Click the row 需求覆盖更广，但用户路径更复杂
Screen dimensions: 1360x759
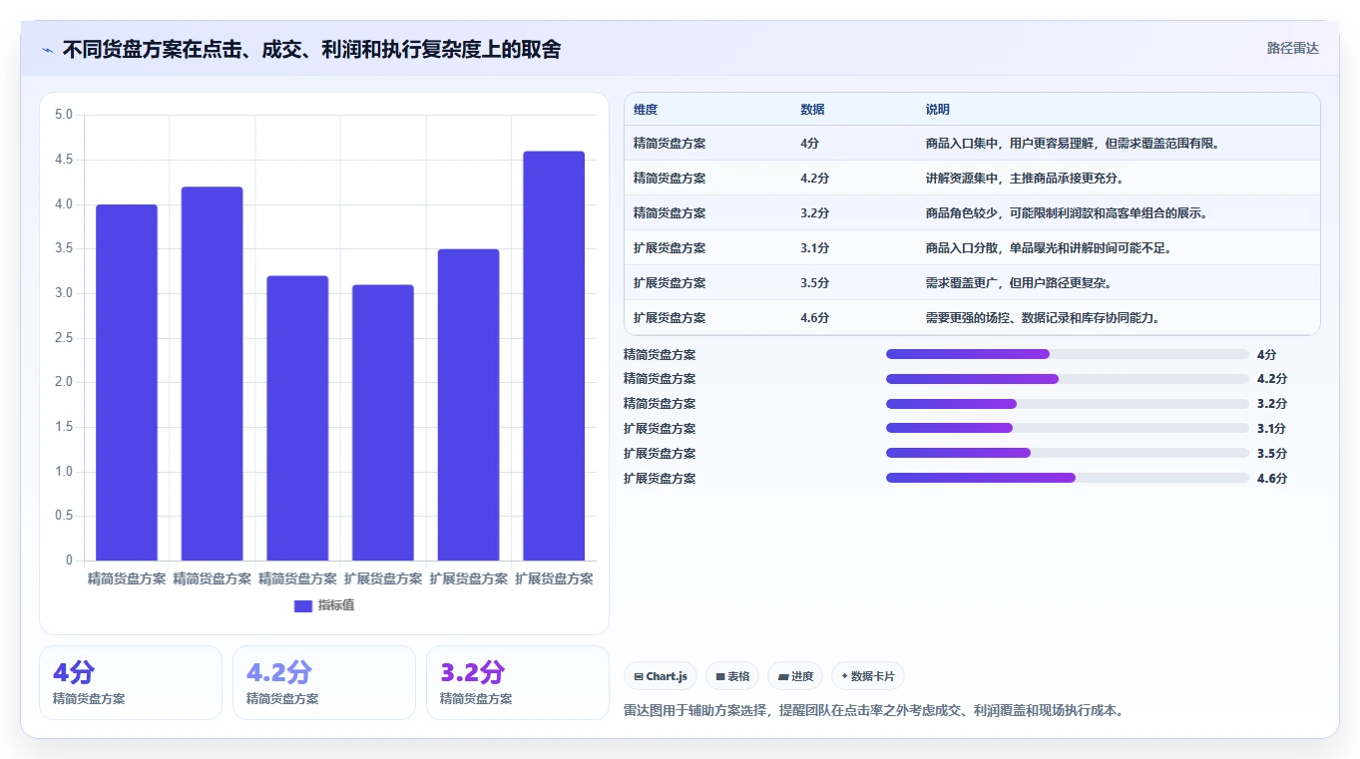pos(972,282)
